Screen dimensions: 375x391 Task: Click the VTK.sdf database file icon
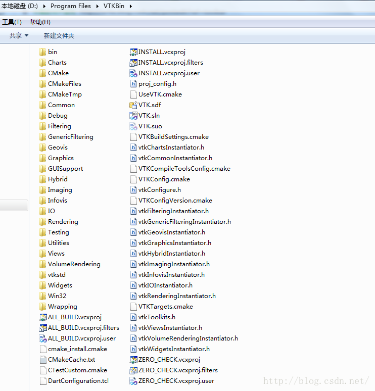point(133,105)
